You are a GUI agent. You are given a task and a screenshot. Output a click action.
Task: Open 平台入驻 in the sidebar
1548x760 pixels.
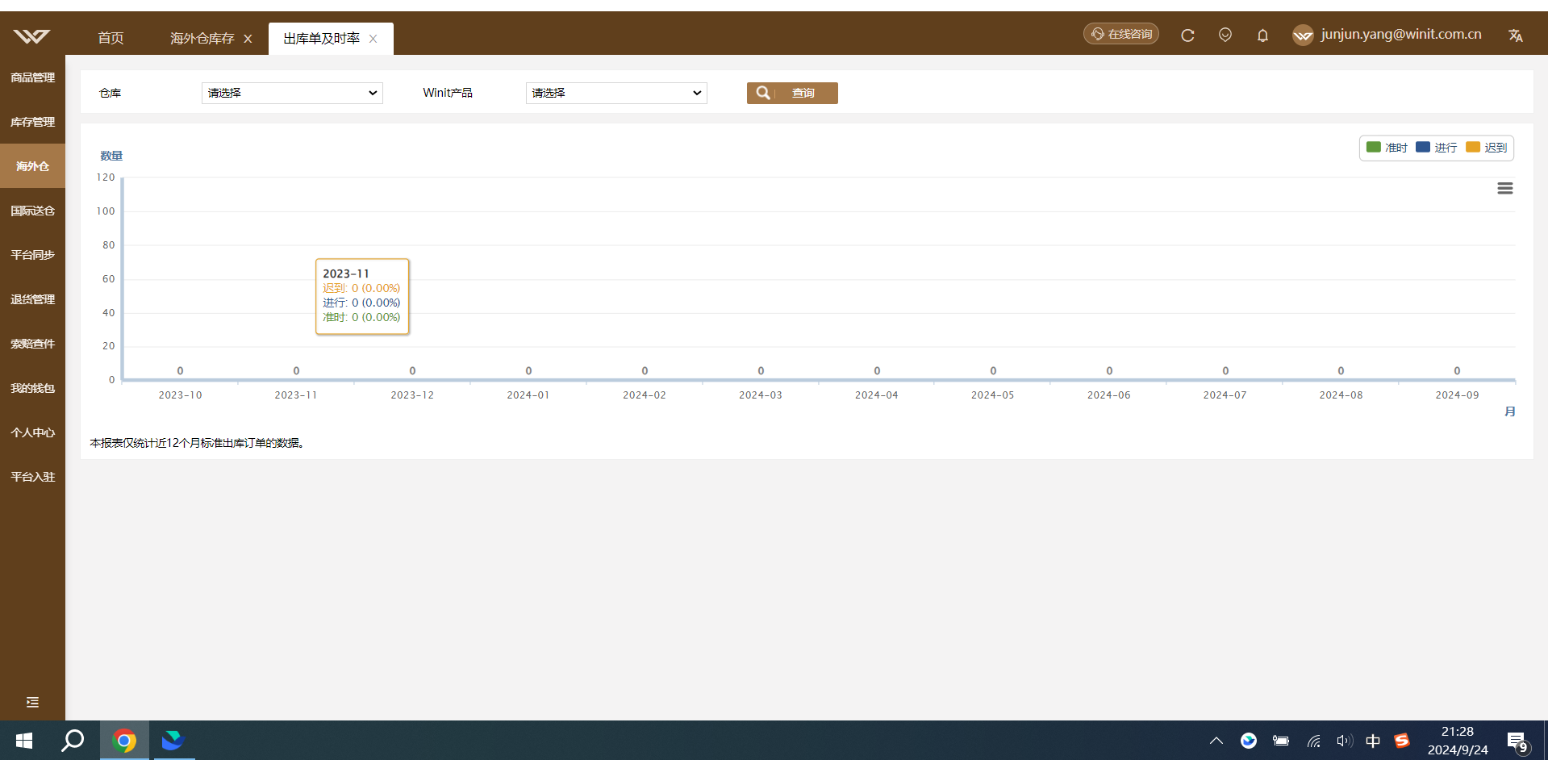point(32,477)
